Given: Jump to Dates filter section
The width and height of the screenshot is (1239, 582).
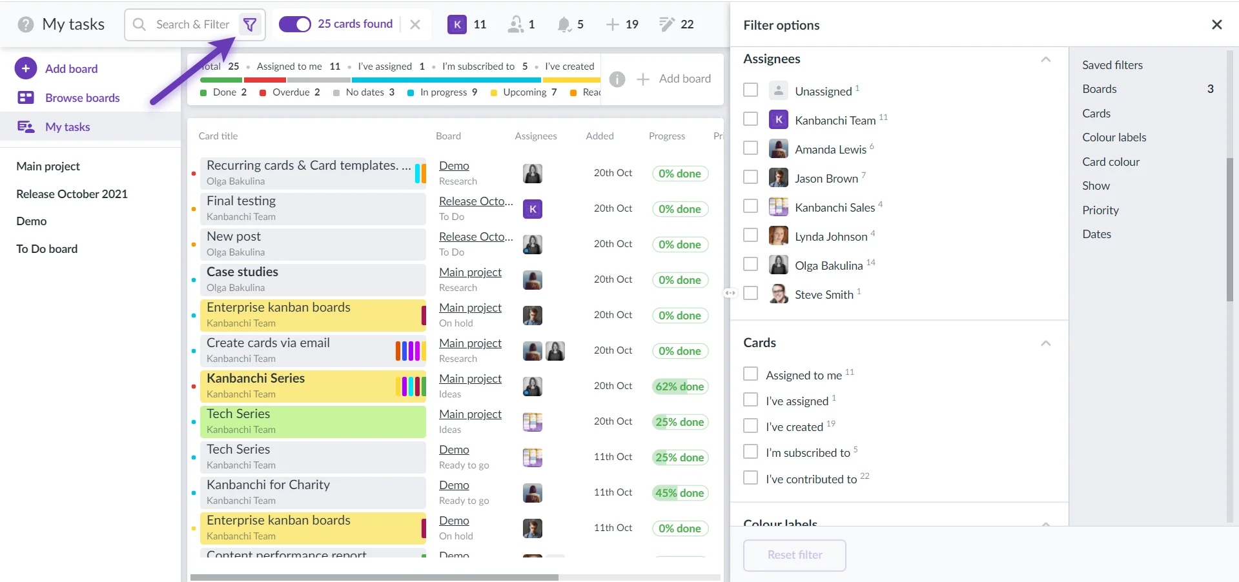Looking at the screenshot, I should (1096, 234).
